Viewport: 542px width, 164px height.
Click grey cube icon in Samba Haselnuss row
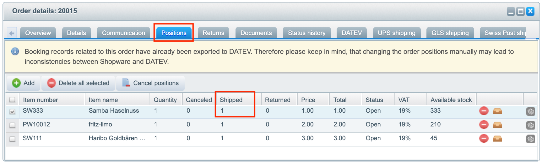coord(530,111)
